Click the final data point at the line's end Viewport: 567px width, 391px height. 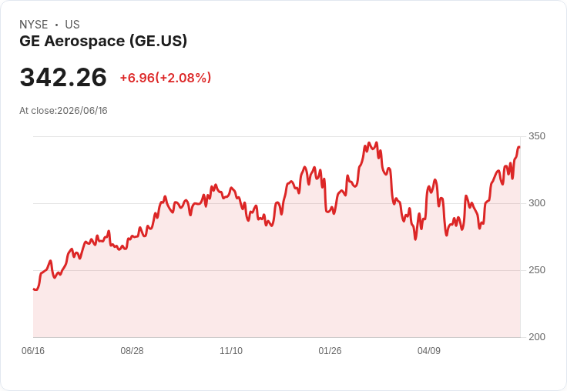519,147
